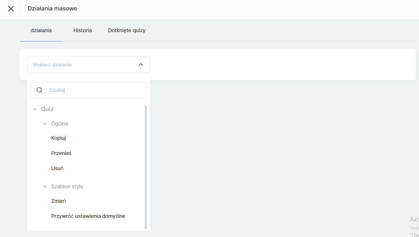Choose the Przenieś action
This screenshot has height=237, width=419.
(61, 153)
